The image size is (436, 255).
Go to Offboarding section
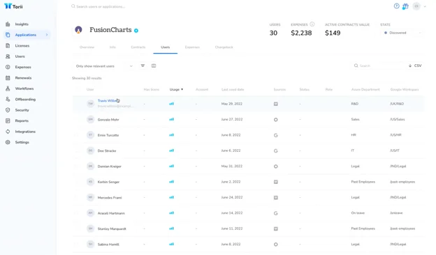coord(25,99)
